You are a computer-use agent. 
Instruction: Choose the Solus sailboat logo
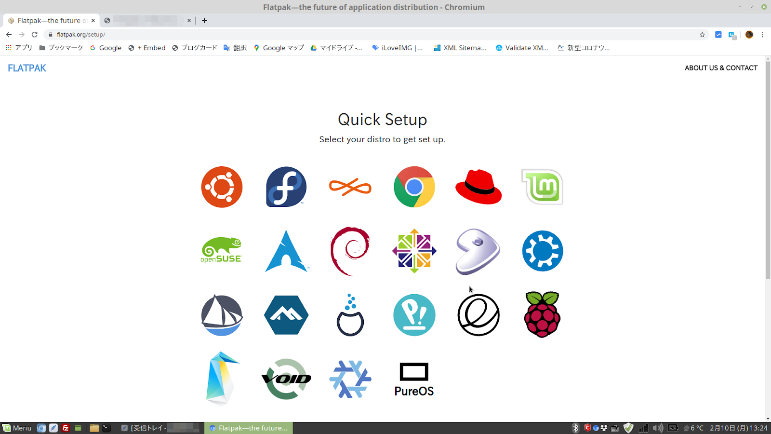tap(222, 315)
